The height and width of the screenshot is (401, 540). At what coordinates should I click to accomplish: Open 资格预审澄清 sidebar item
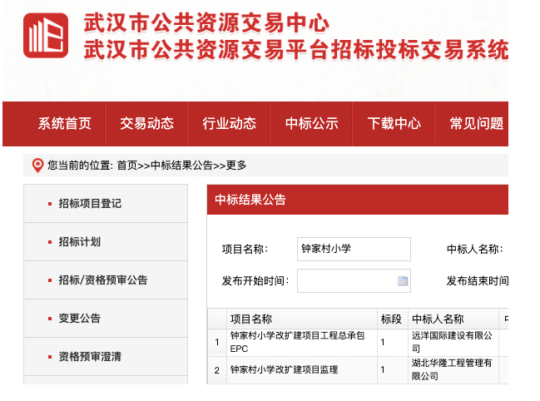[90, 357]
